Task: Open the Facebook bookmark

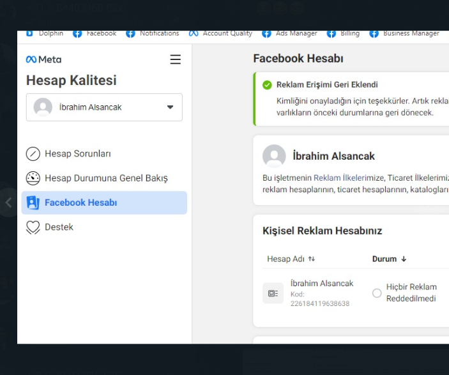Action: [x=95, y=33]
